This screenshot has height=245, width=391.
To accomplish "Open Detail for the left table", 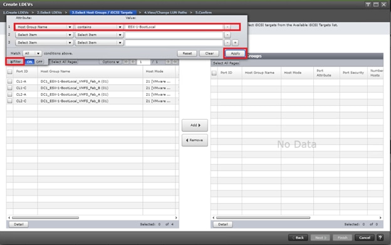I will [18, 224].
